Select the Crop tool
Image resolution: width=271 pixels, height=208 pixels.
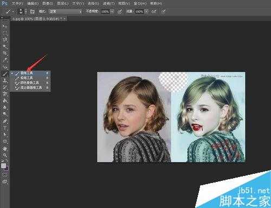(x=5, y=53)
